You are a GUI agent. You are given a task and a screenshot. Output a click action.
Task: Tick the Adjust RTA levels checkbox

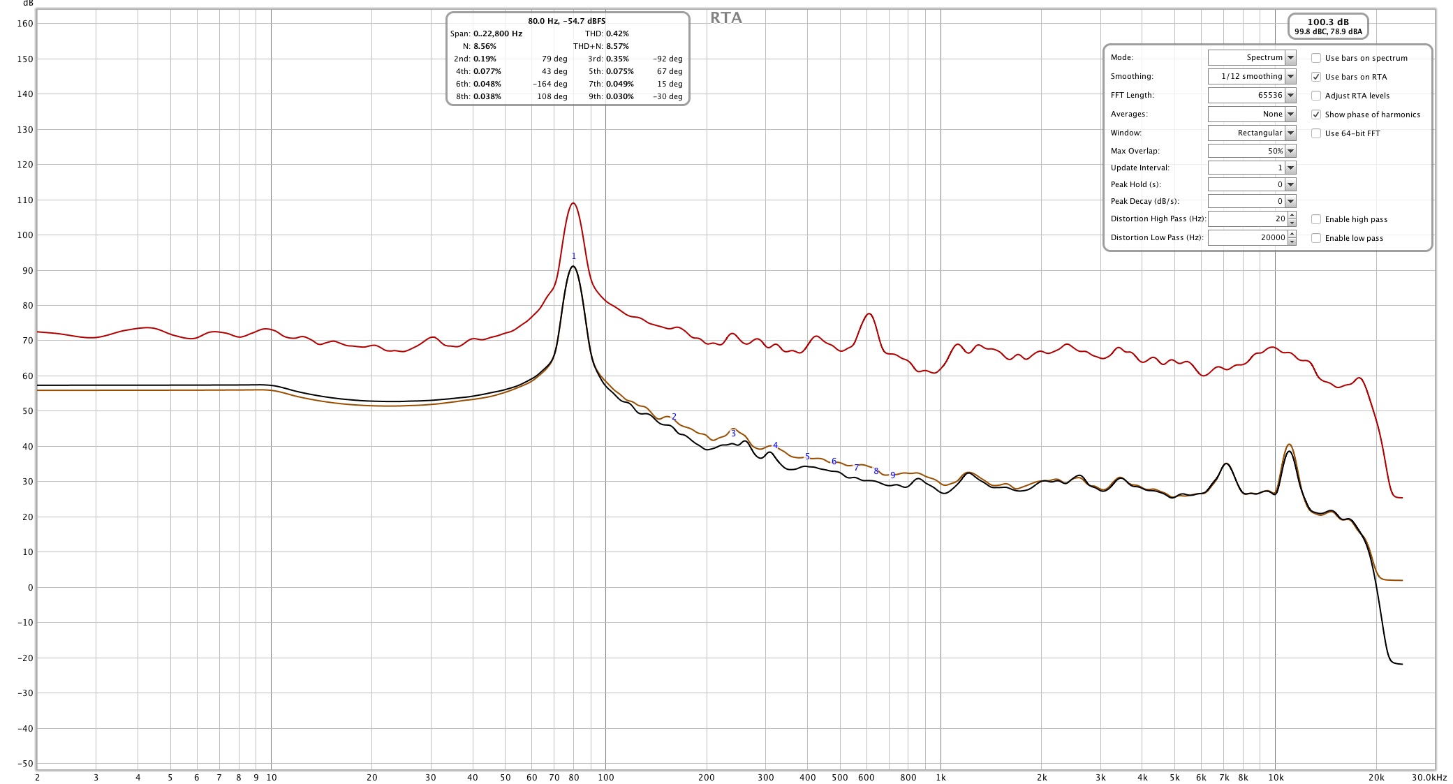click(1316, 96)
